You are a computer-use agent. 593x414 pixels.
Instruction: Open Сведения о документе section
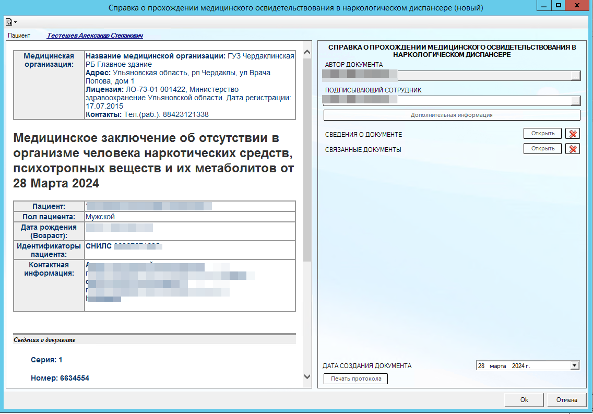(x=543, y=134)
